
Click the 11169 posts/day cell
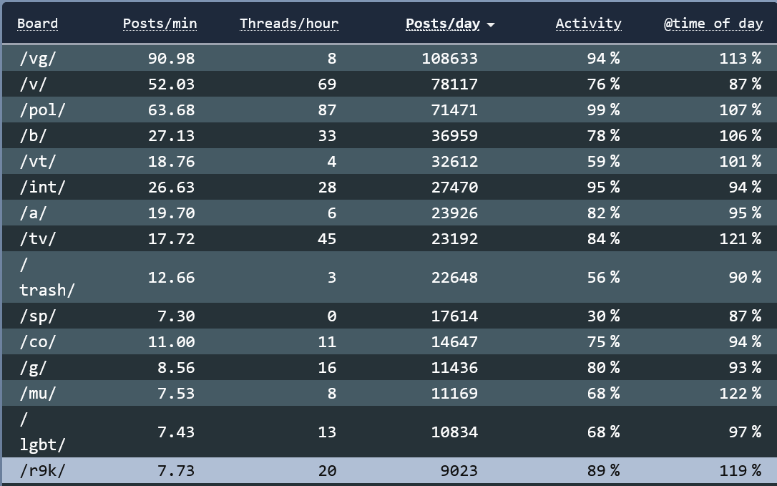pos(454,393)
